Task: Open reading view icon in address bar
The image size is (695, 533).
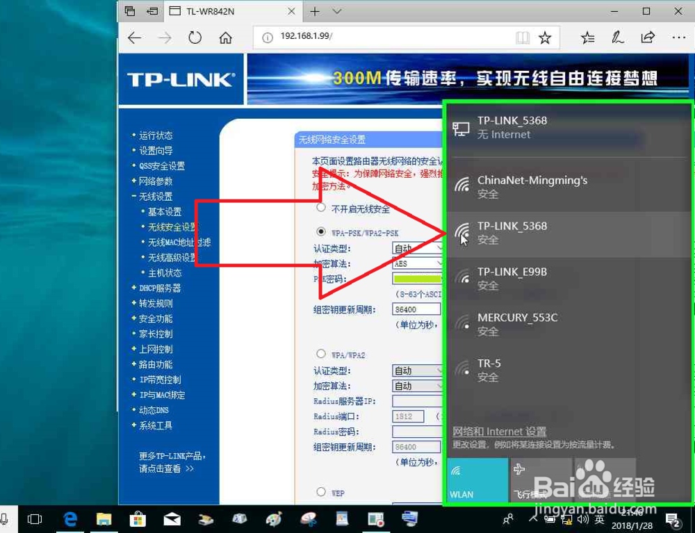Action: pos(523,38)
